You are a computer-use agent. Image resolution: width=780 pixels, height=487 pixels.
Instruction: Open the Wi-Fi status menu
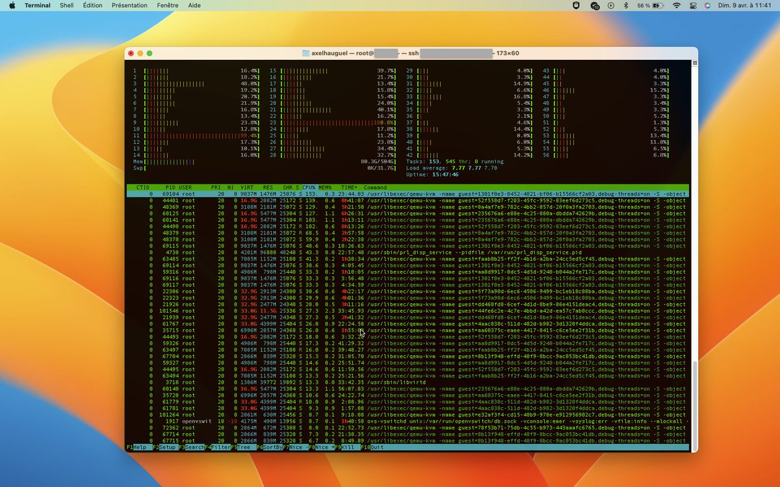(x=677, y=5)
